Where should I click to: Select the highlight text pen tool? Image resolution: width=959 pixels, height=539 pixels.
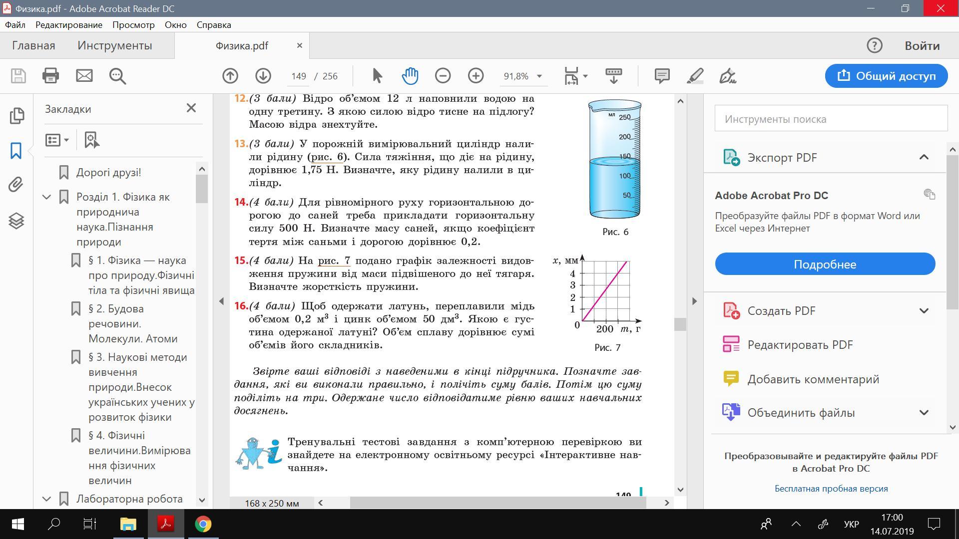pyautogui.click(x=695, y=76)
